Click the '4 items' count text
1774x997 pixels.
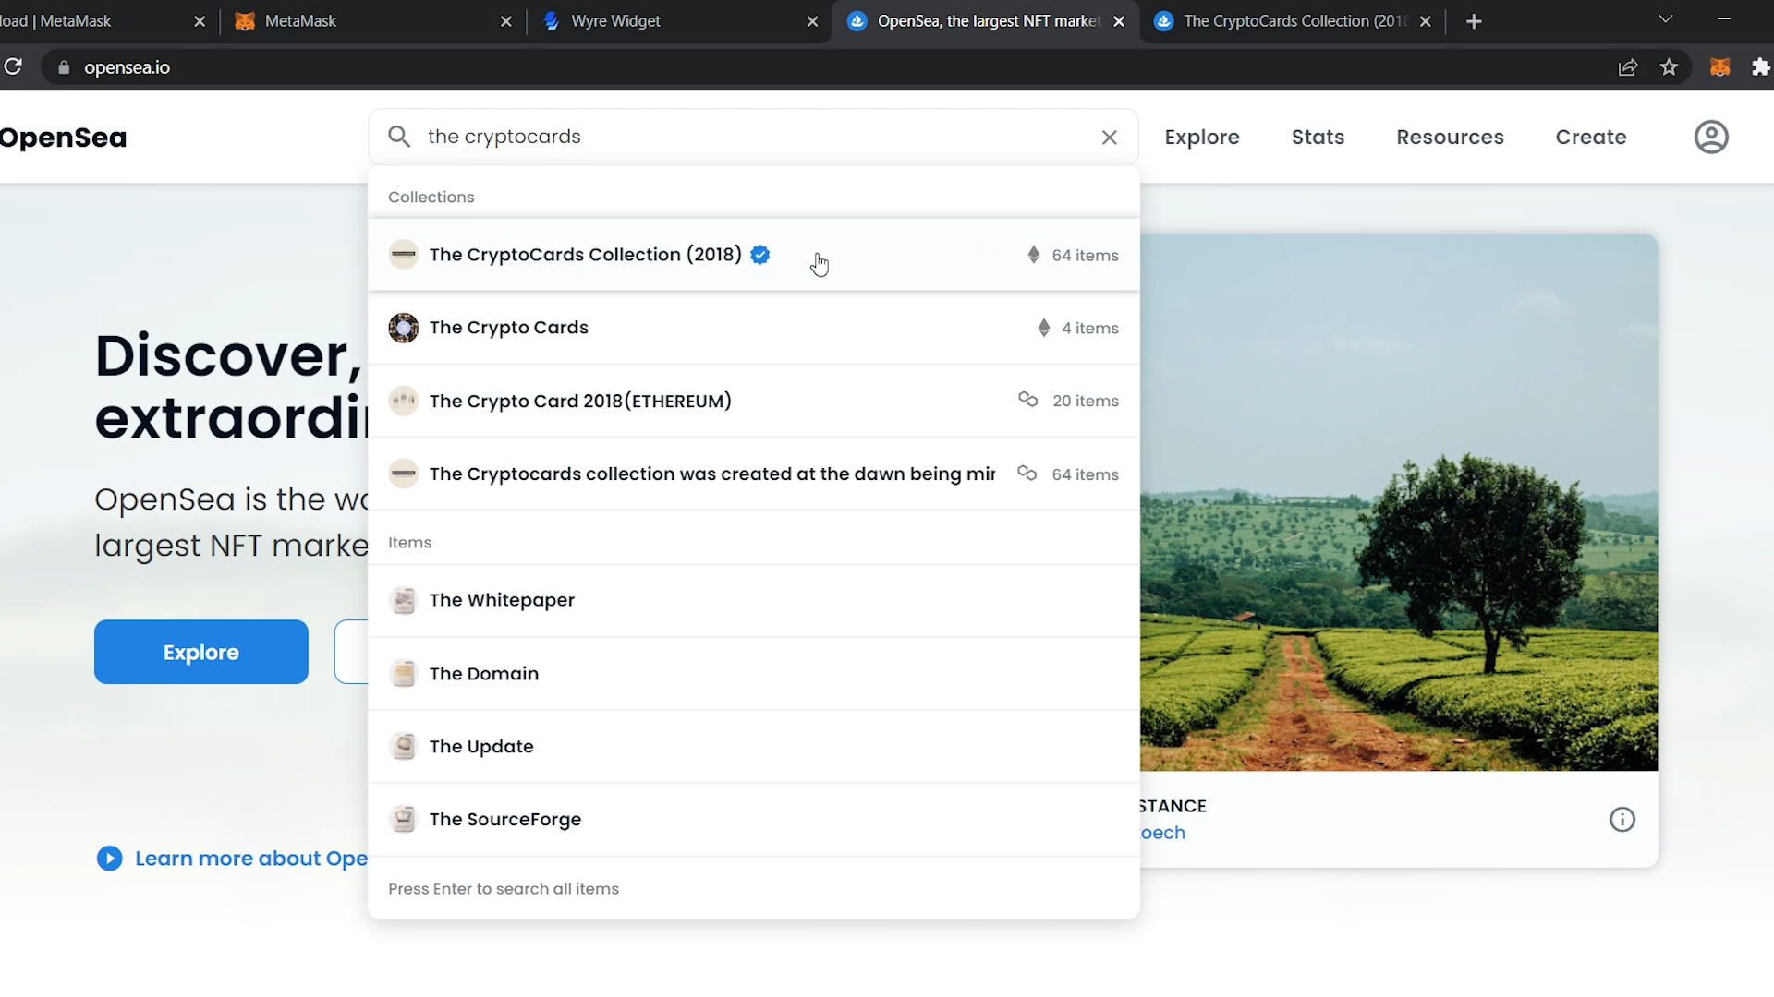(1090, 329)
